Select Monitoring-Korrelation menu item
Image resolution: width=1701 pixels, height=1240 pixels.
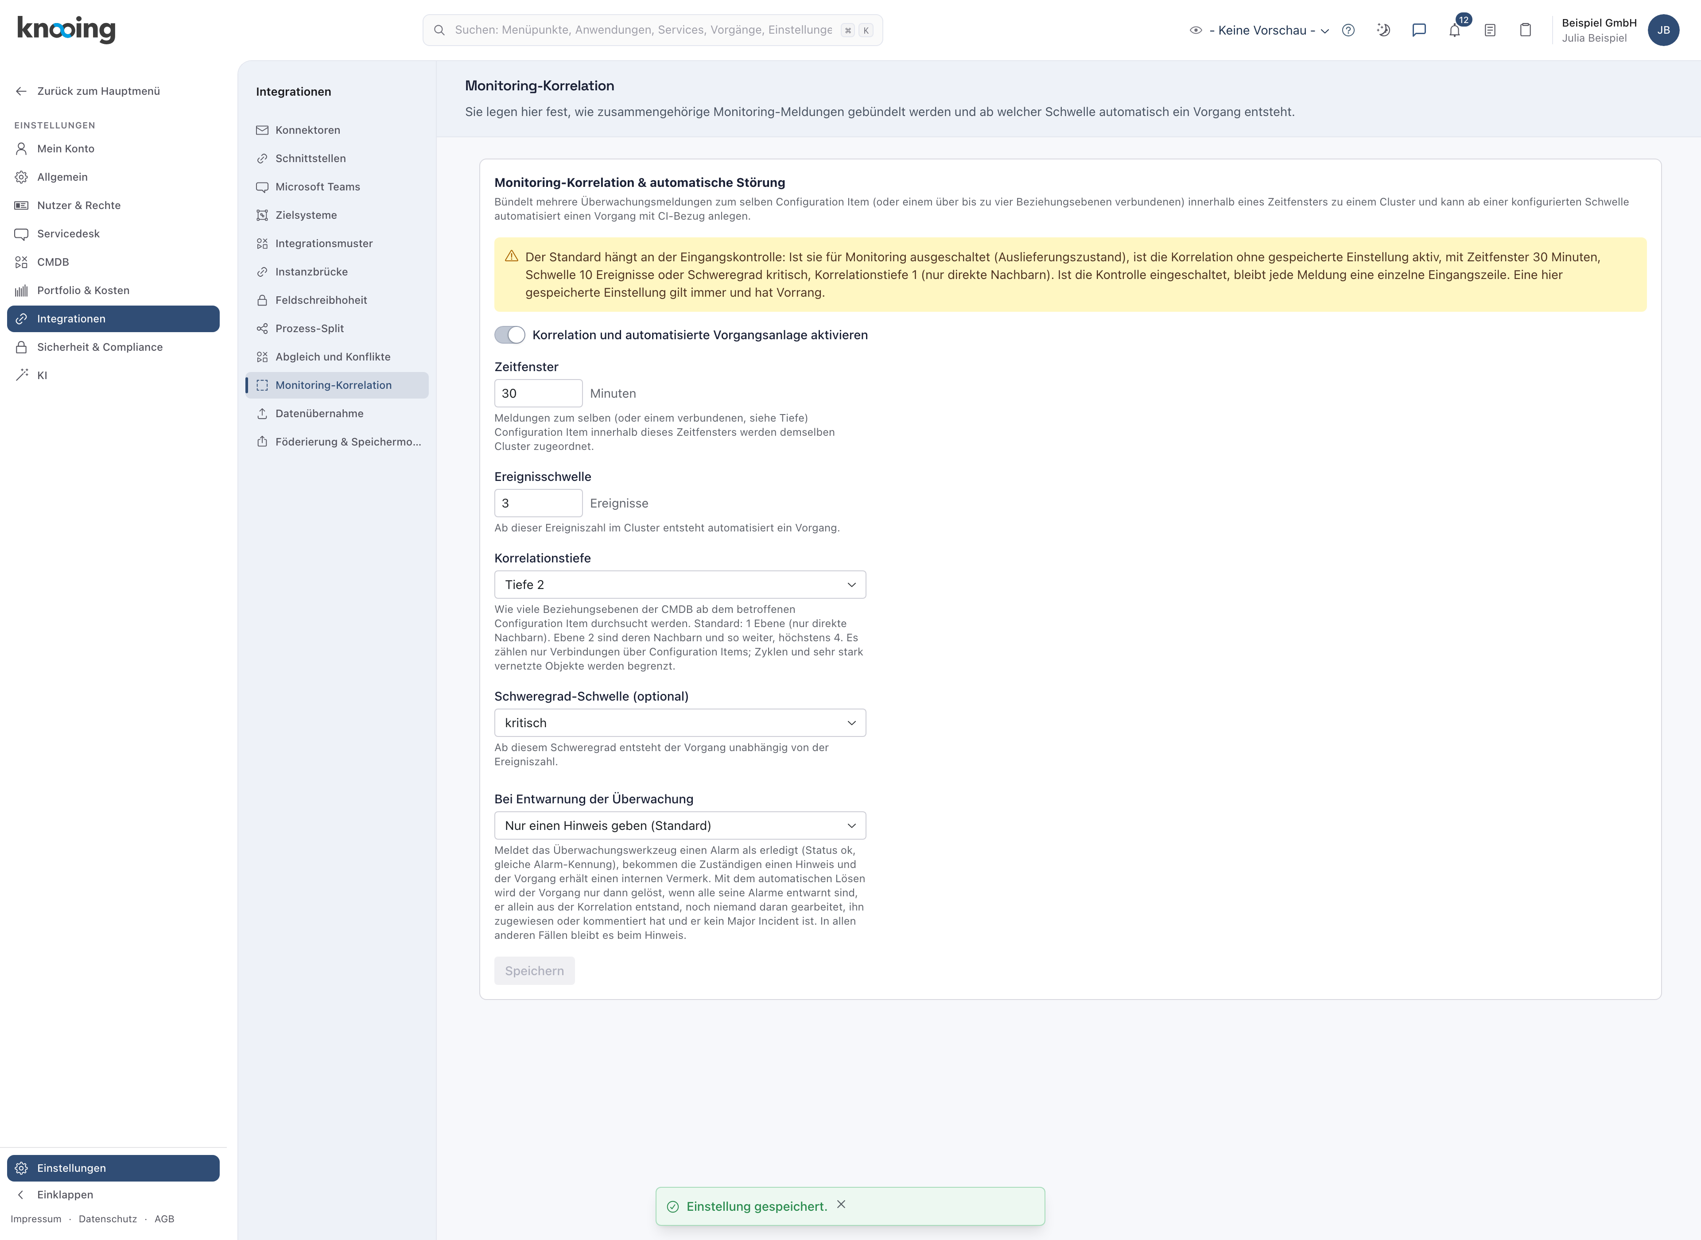(x=337, y=385)
